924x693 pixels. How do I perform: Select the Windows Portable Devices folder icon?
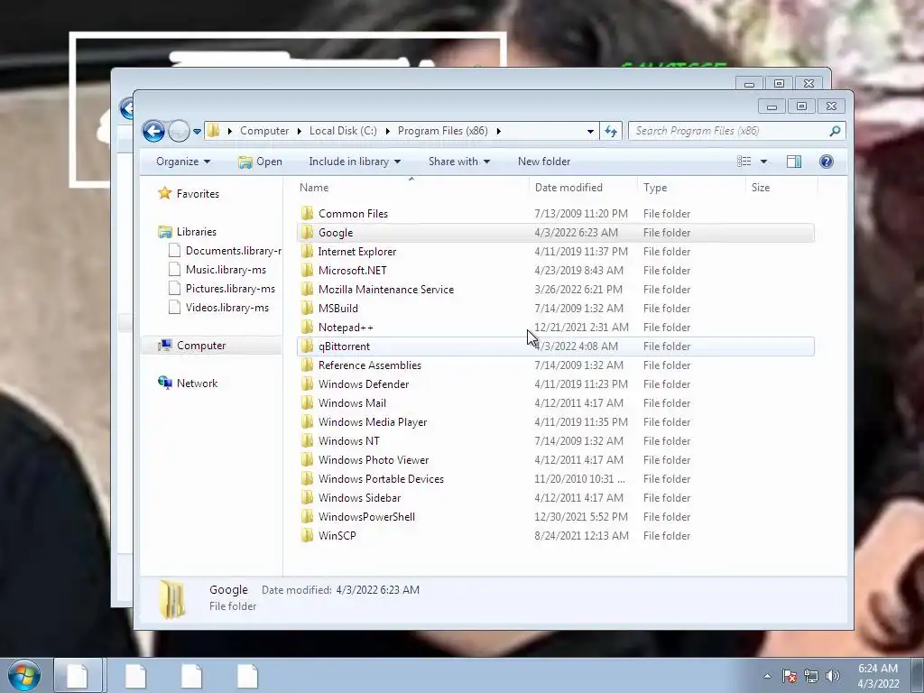click(x=307, y=478)
